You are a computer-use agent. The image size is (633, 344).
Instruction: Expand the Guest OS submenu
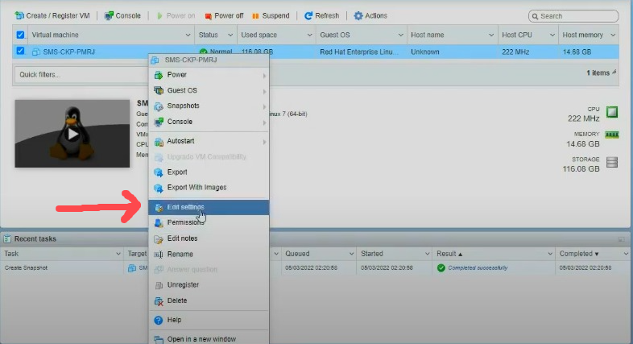209,90
